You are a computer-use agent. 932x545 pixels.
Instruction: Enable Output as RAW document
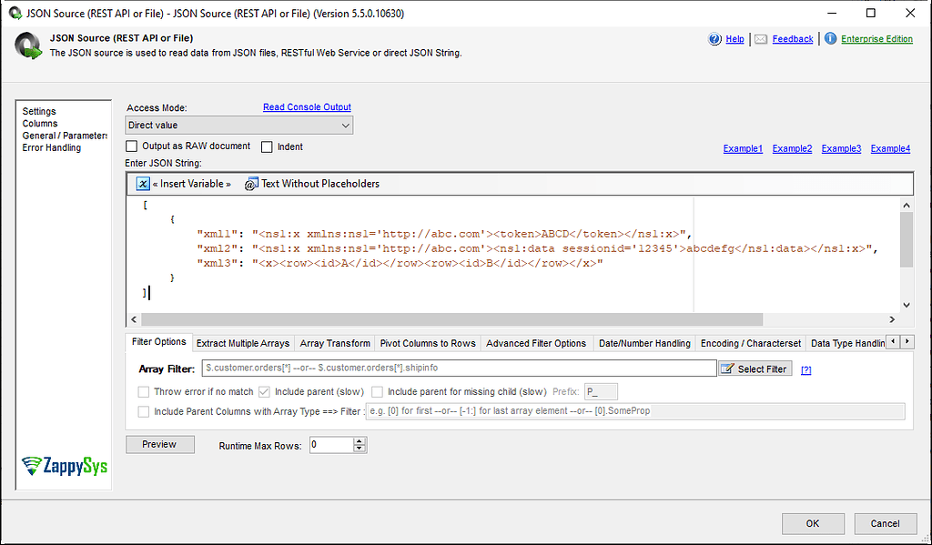[x=131, y=146]
